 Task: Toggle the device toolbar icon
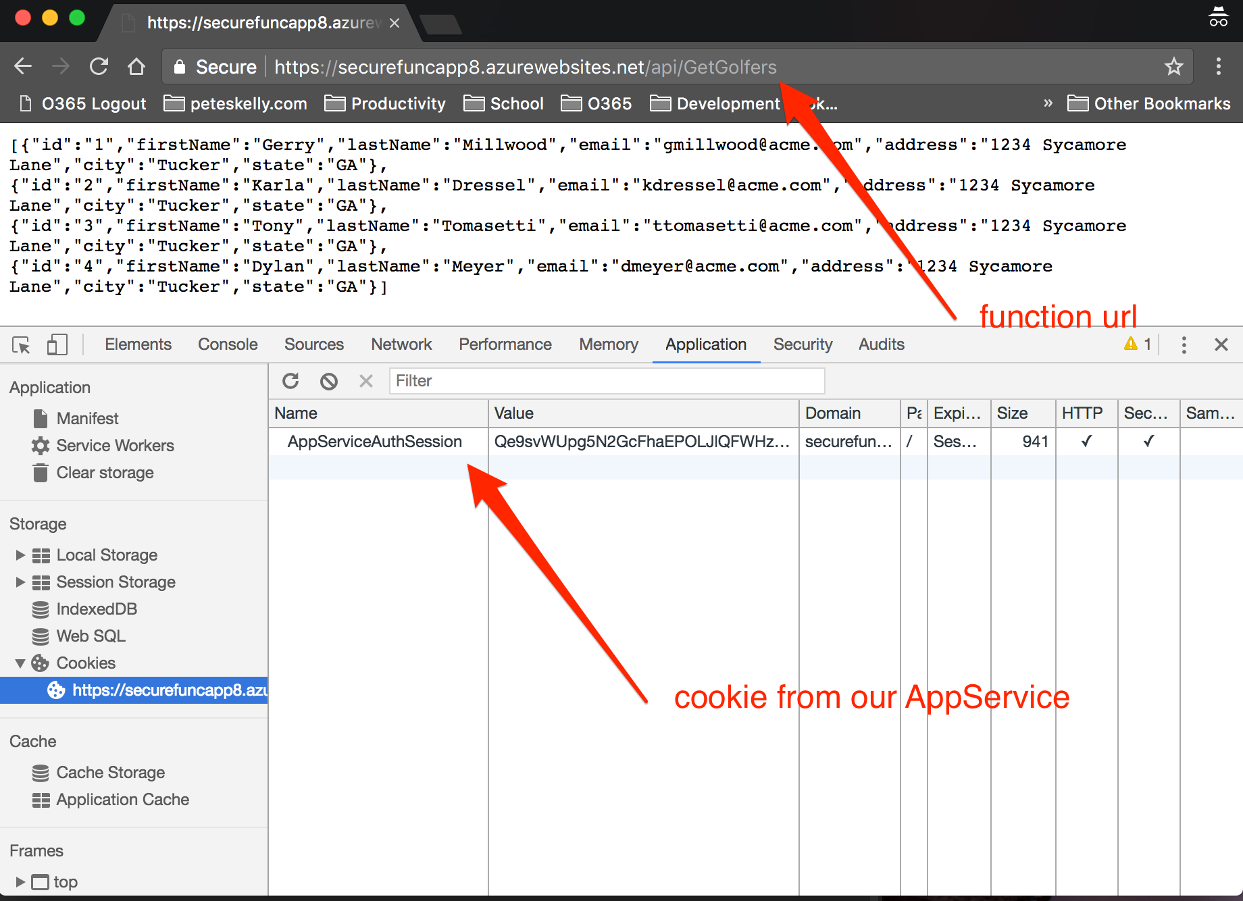(57, 344)
